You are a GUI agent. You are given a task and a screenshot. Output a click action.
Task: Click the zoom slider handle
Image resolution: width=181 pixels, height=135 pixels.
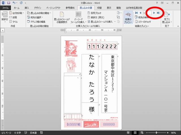click(x=156, y=133)
